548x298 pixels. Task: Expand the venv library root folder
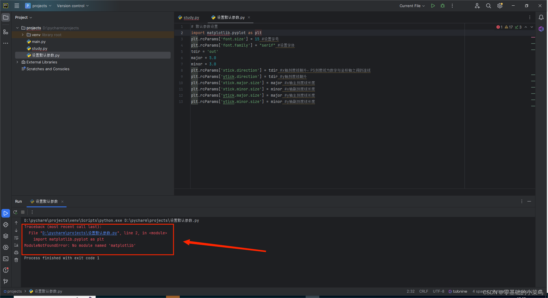(23, 35)
